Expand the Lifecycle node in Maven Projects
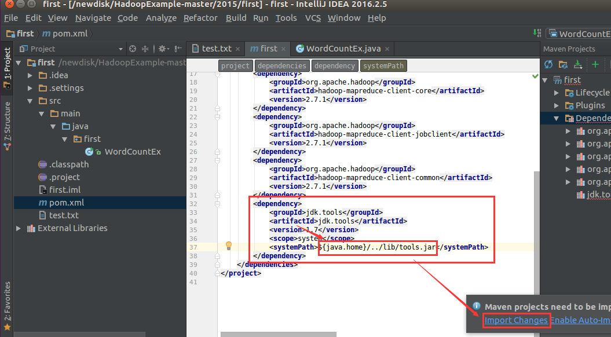 (x=557, y=93)
